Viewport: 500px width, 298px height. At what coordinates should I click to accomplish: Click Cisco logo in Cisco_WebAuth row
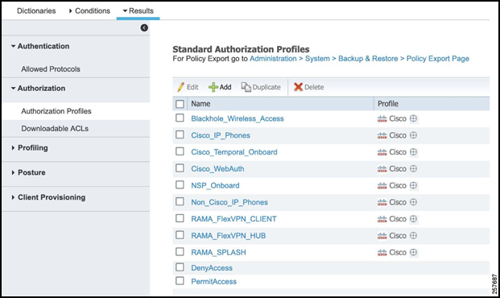coord(382,169)
